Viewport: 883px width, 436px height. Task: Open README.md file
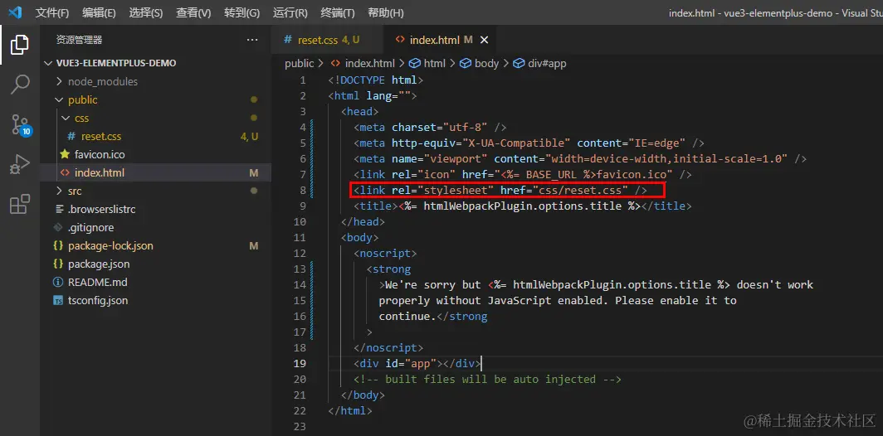[x=156, y=282]
